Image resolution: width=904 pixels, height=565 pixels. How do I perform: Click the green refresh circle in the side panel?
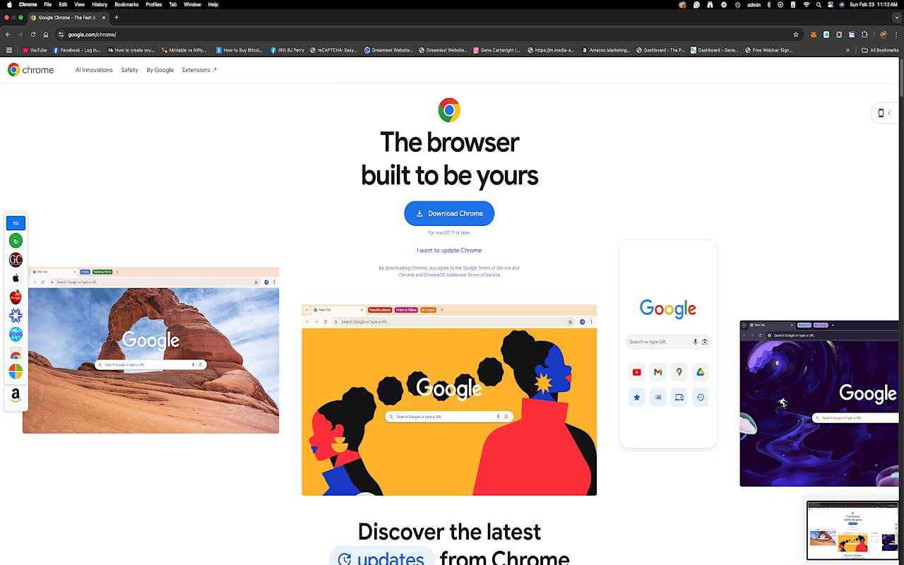[x=16, y=242]
